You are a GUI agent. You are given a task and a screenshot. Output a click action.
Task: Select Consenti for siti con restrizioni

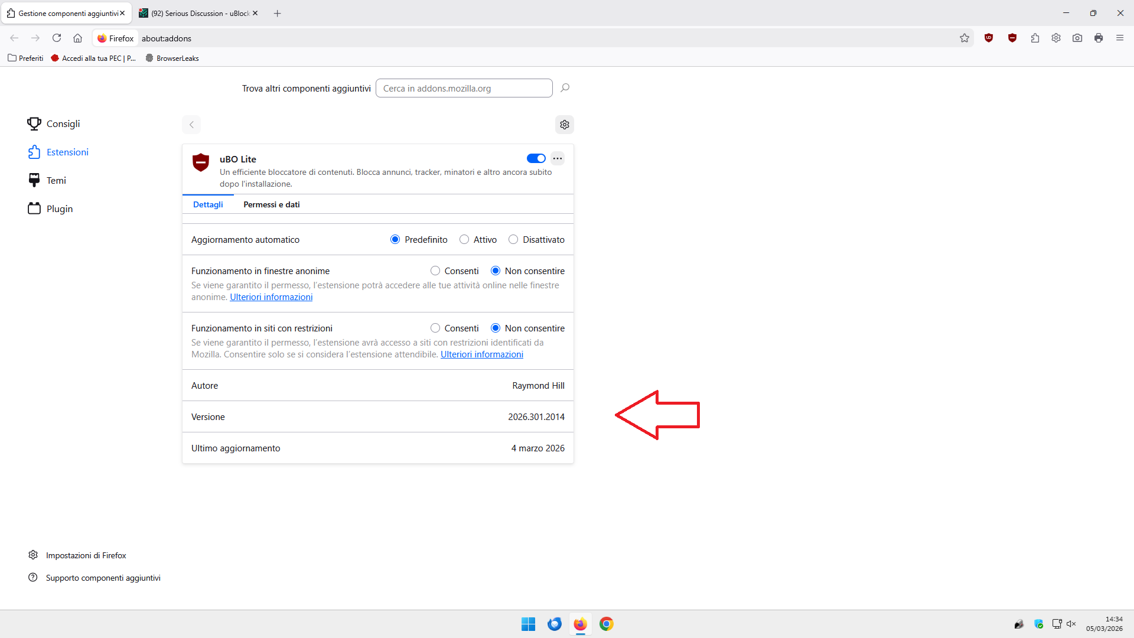[x=435, y=328]
